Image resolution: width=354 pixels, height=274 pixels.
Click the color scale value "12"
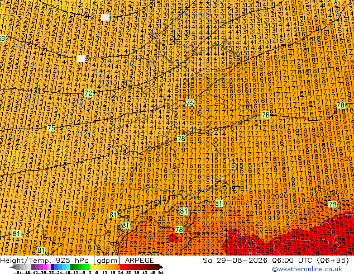[104, 273]
